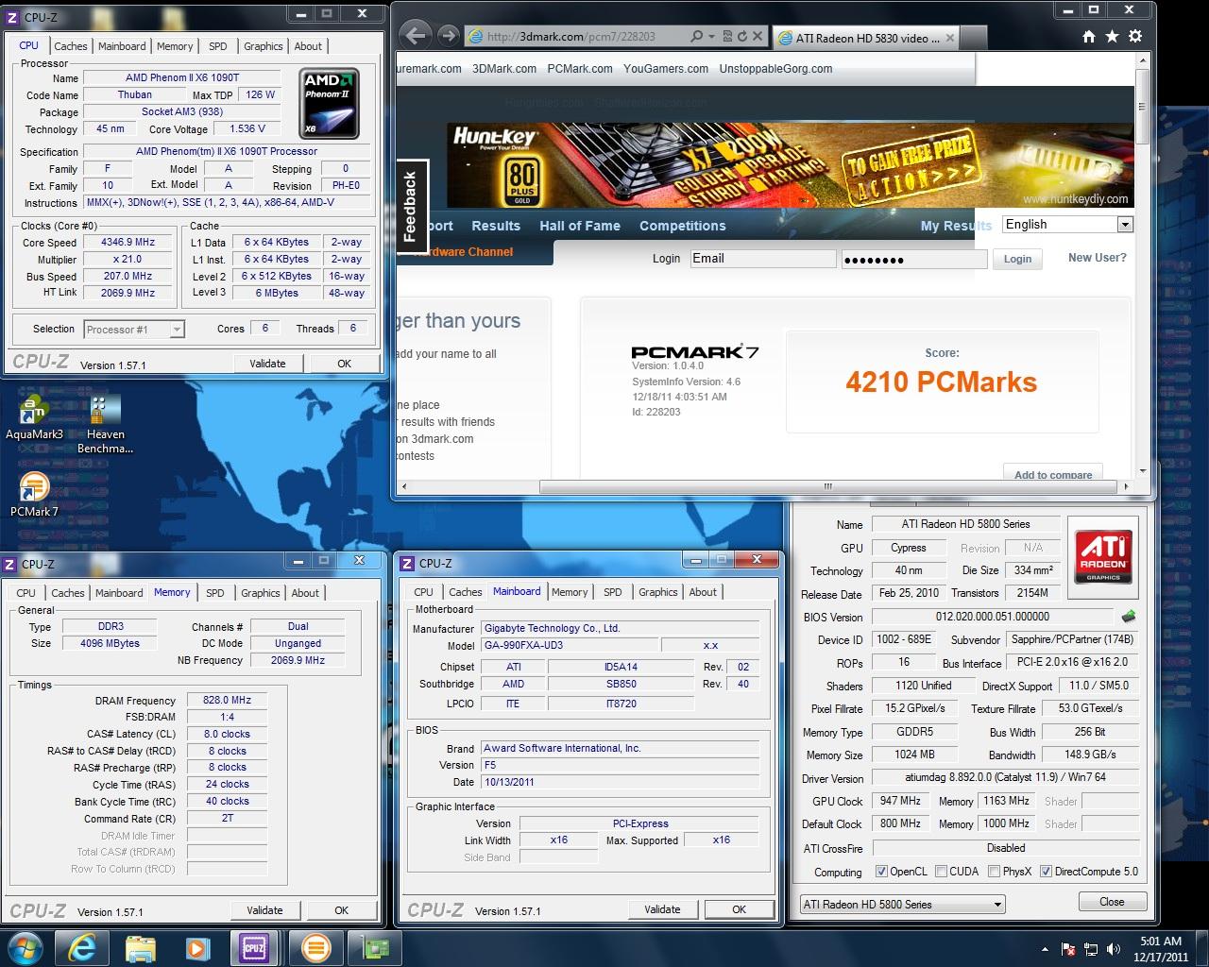Screen dimensions: 1209x967
Task: Click Validate in the Mainboard CPU-Z window
Action: tap(662, 909)
